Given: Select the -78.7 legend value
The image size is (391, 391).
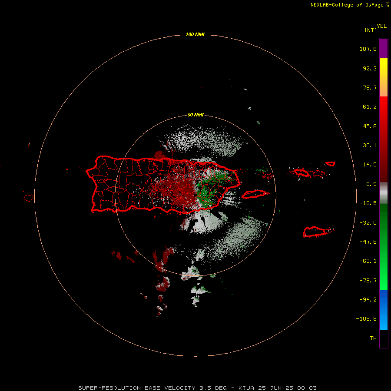Looking at the screenshot, I should click(x=368, y=281).
